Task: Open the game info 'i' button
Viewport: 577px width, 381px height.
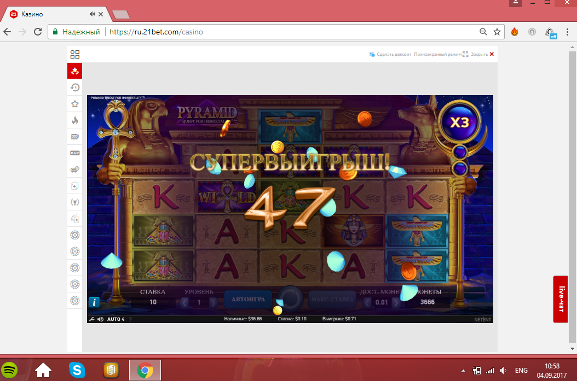Action: click(x=94, y=302)
